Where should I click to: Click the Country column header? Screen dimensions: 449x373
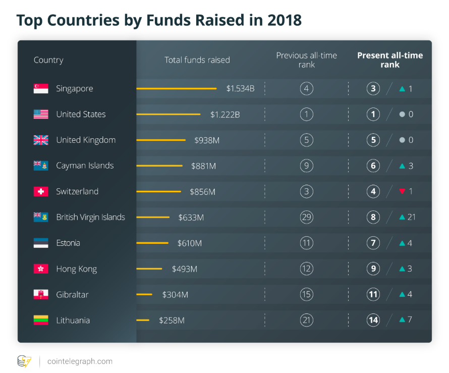tap(48, 60)
